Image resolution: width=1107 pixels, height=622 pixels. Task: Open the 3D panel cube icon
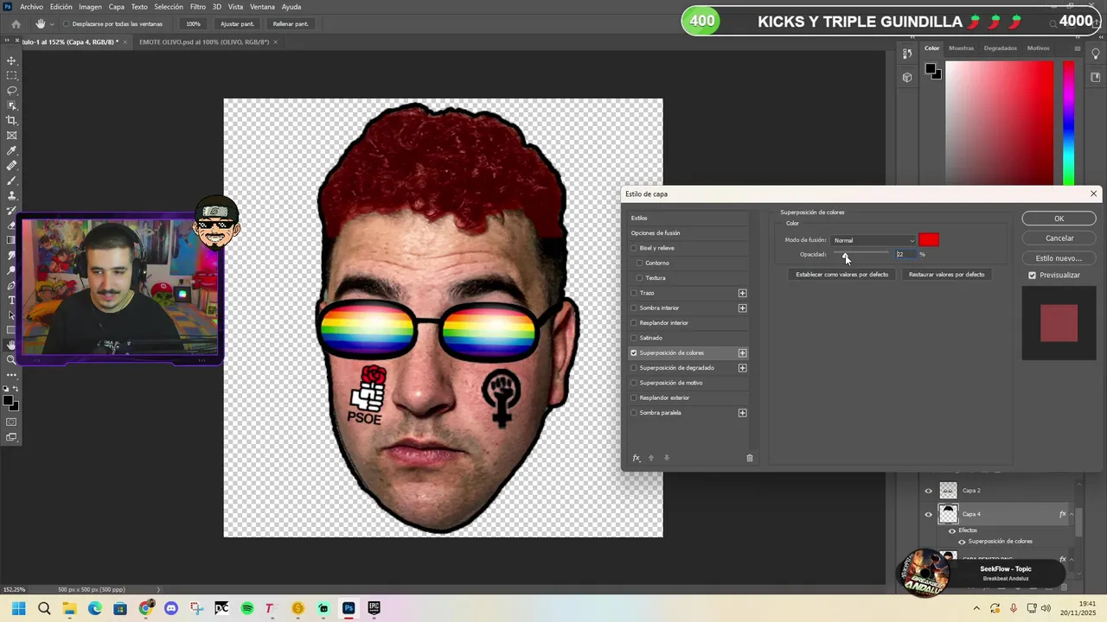[907, 77]
